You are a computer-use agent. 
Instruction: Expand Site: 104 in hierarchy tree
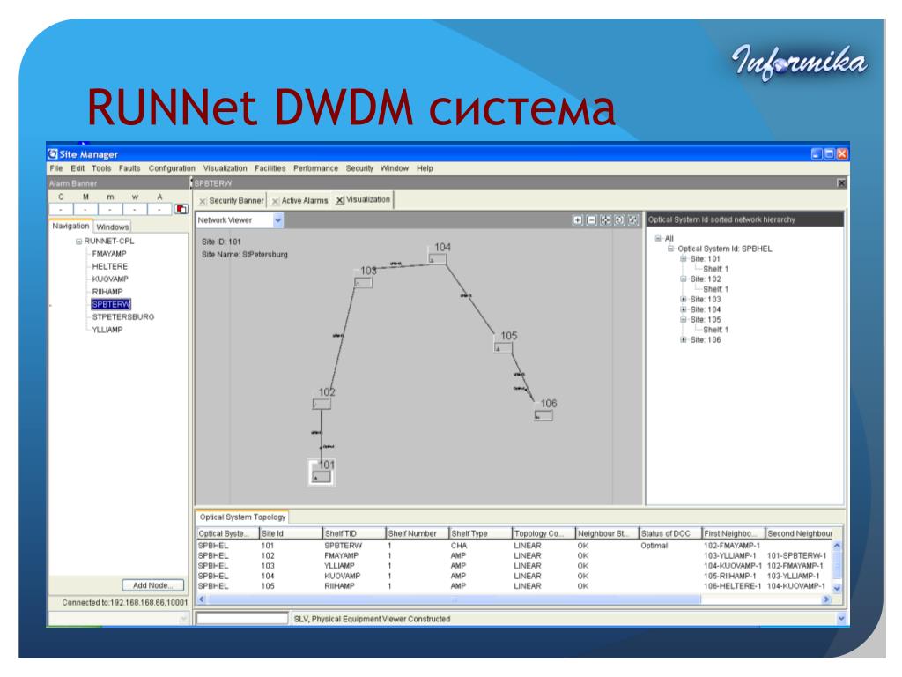pos(684,309)
